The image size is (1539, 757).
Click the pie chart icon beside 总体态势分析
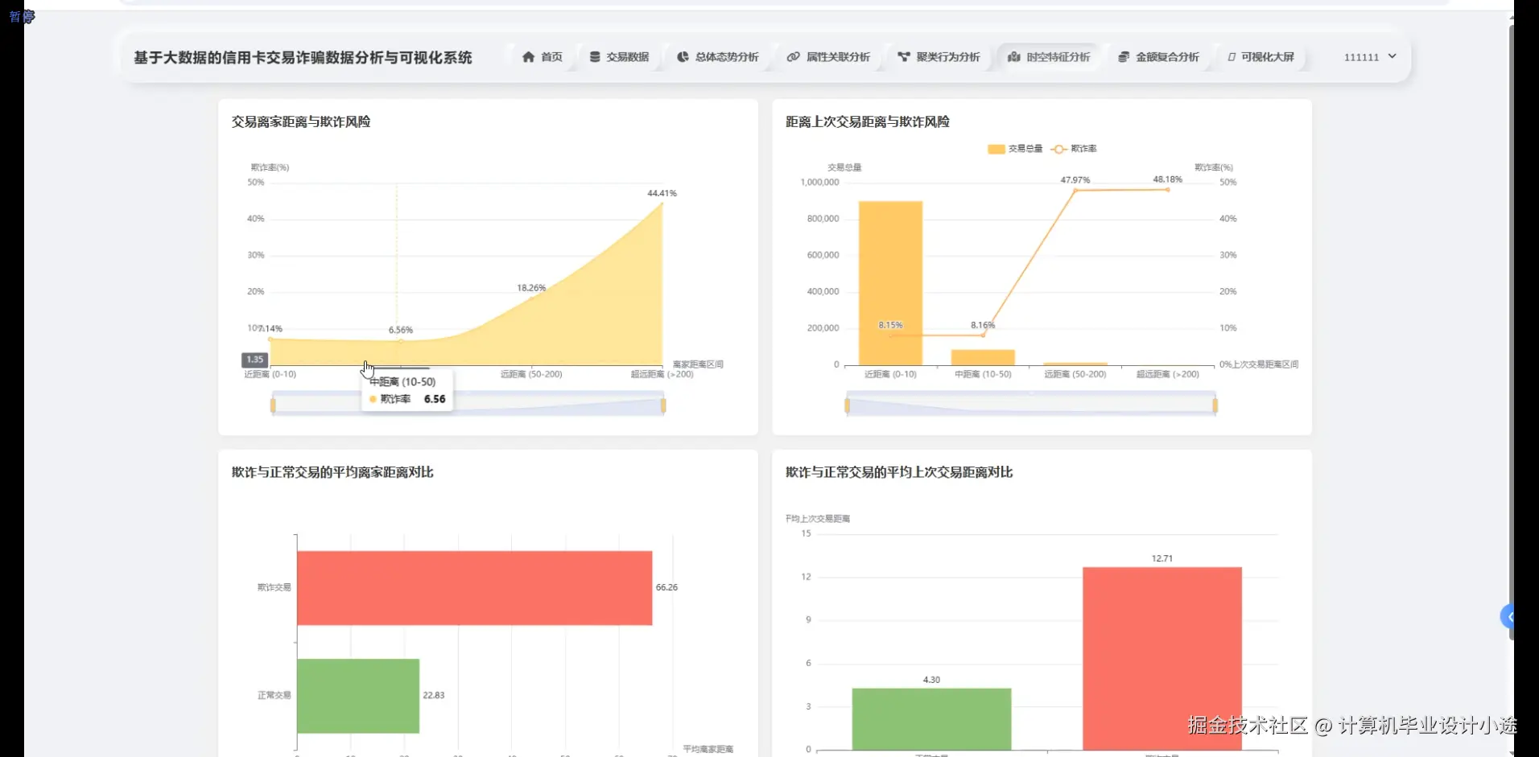click(683, 57)
